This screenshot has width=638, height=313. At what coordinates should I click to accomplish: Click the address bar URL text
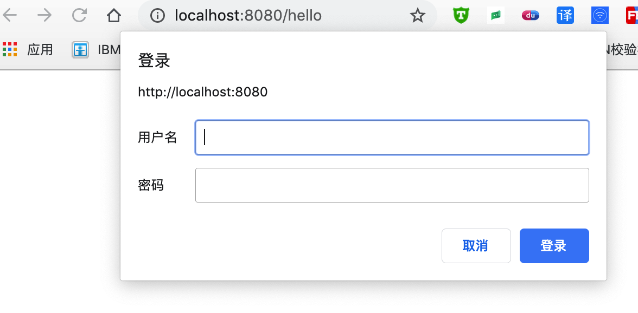[249, 15]
